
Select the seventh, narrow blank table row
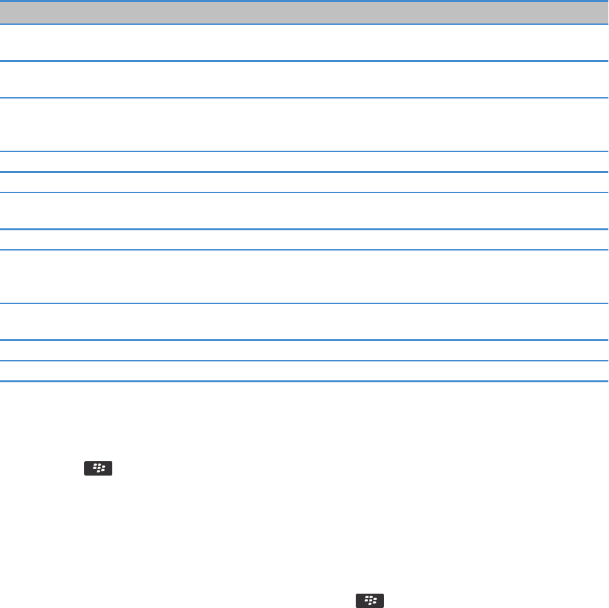coord(304,240)
